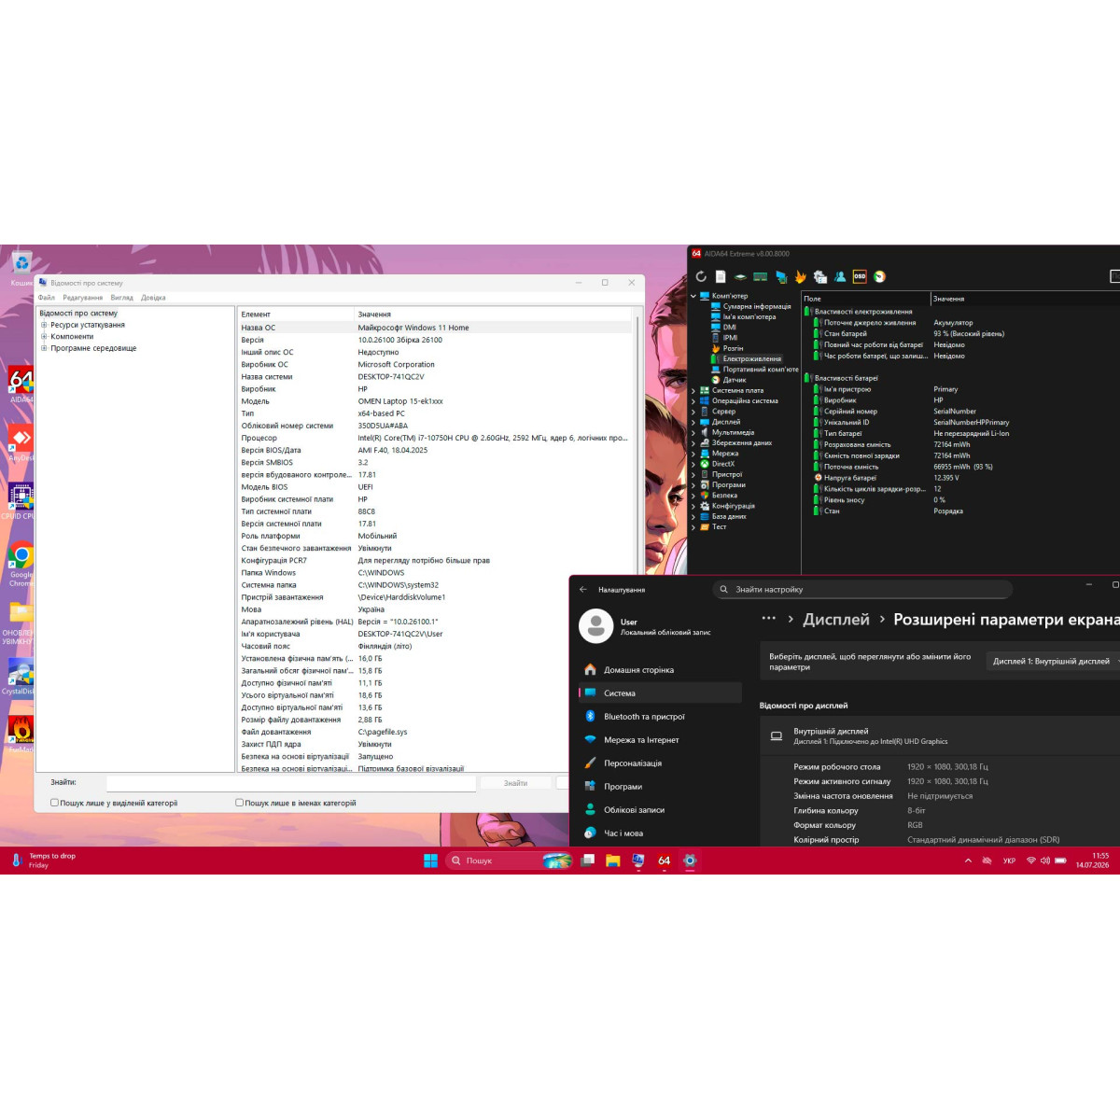Viewport: 1120px width, 1120px height.
Task: Open AnyDesk desktop shortcut
Action: (x=21, y=443)
